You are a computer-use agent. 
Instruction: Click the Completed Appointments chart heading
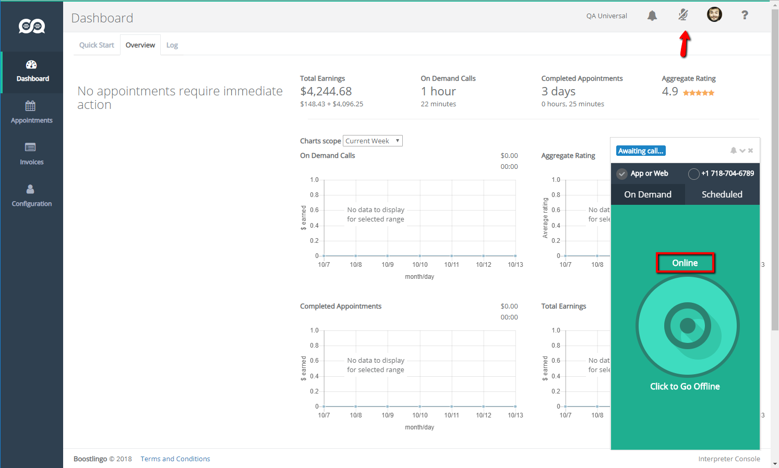pyautogui.click(x=341, y=306)
